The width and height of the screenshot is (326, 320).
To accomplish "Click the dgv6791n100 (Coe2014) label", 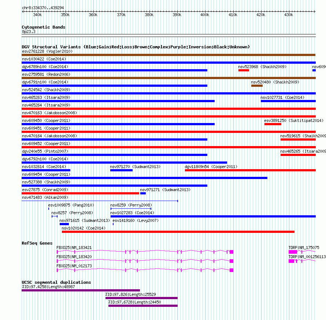I will coord(45,82).
